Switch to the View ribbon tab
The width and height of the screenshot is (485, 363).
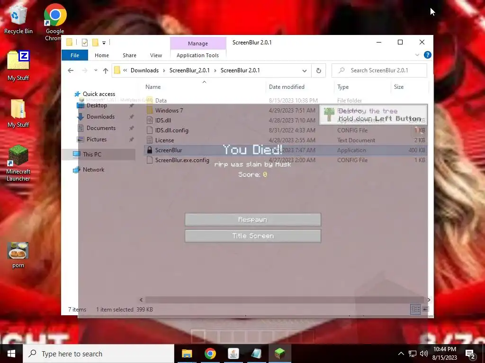[156, 55]
